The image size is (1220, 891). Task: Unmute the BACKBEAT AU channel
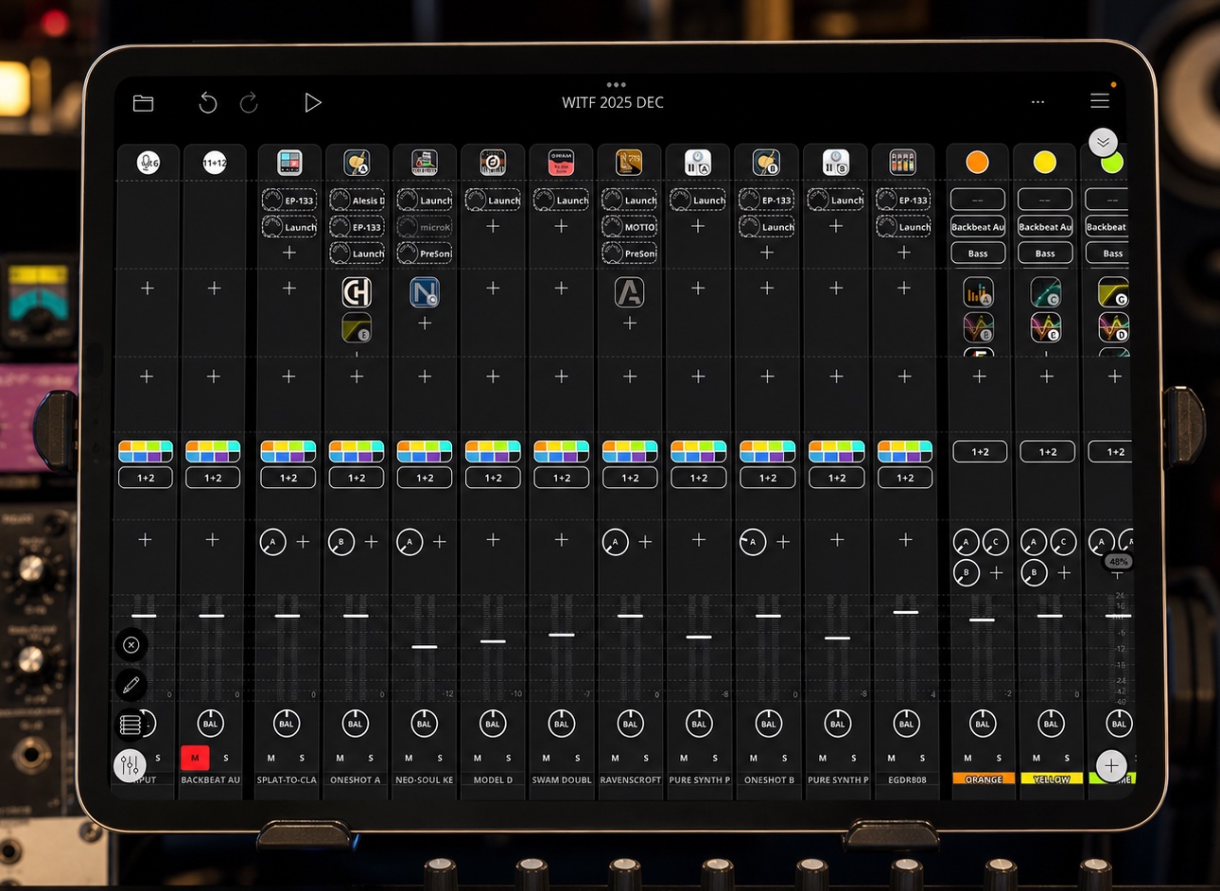pos(195,758)
